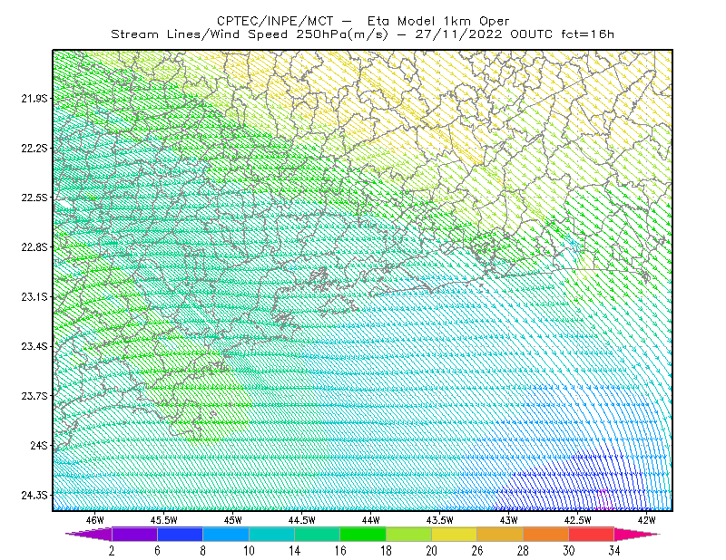726x560 pixels.
Task: Click the longitude label 43W
Action: [509, 520]
